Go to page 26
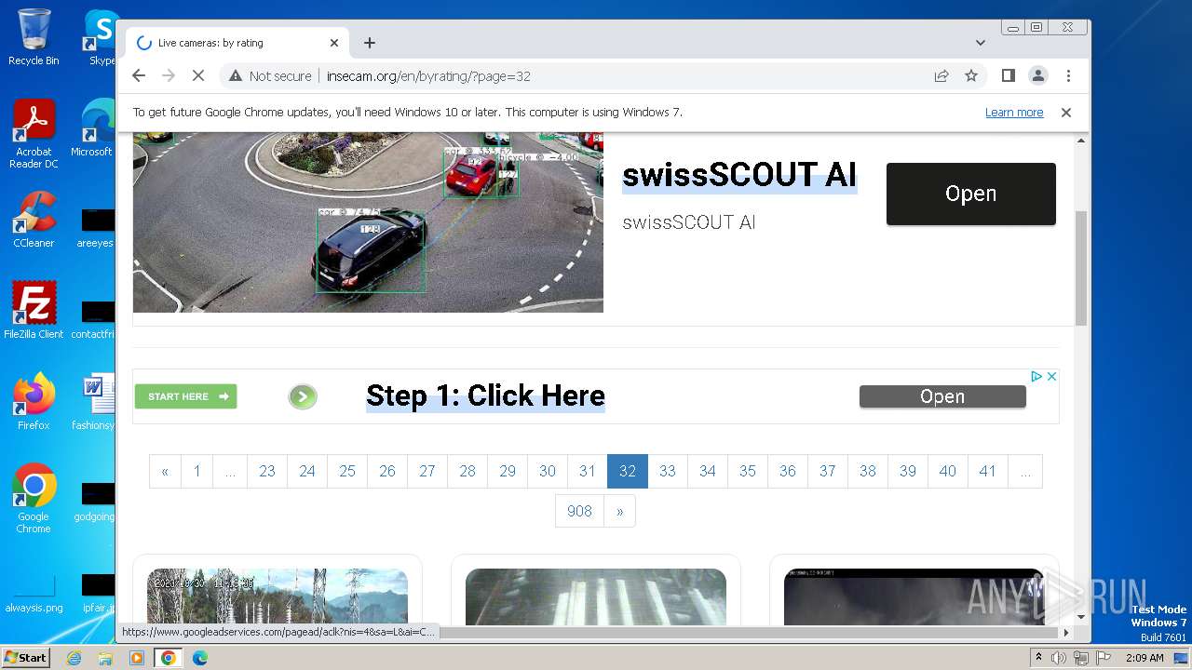Image resolution: width=1192 pixels, height=670 pixels. coord(387,471)
